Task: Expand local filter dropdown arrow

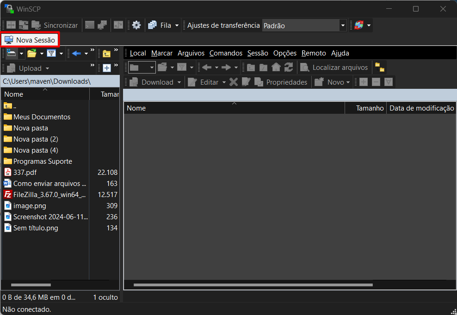Action: (61, 54)
